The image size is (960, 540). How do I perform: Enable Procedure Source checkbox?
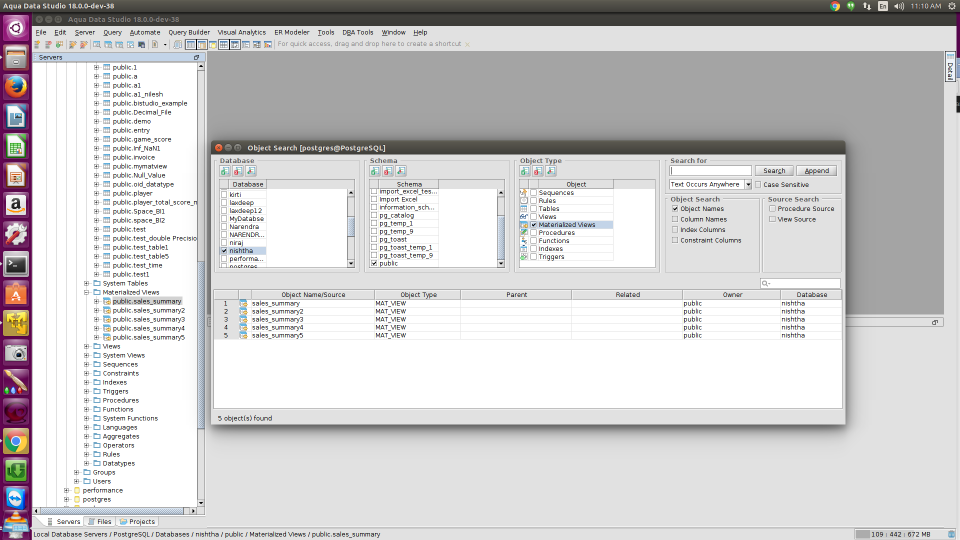(772, 208)
